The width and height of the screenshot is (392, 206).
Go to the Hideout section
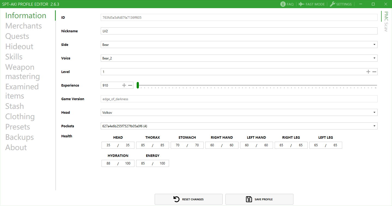(19, 46)
